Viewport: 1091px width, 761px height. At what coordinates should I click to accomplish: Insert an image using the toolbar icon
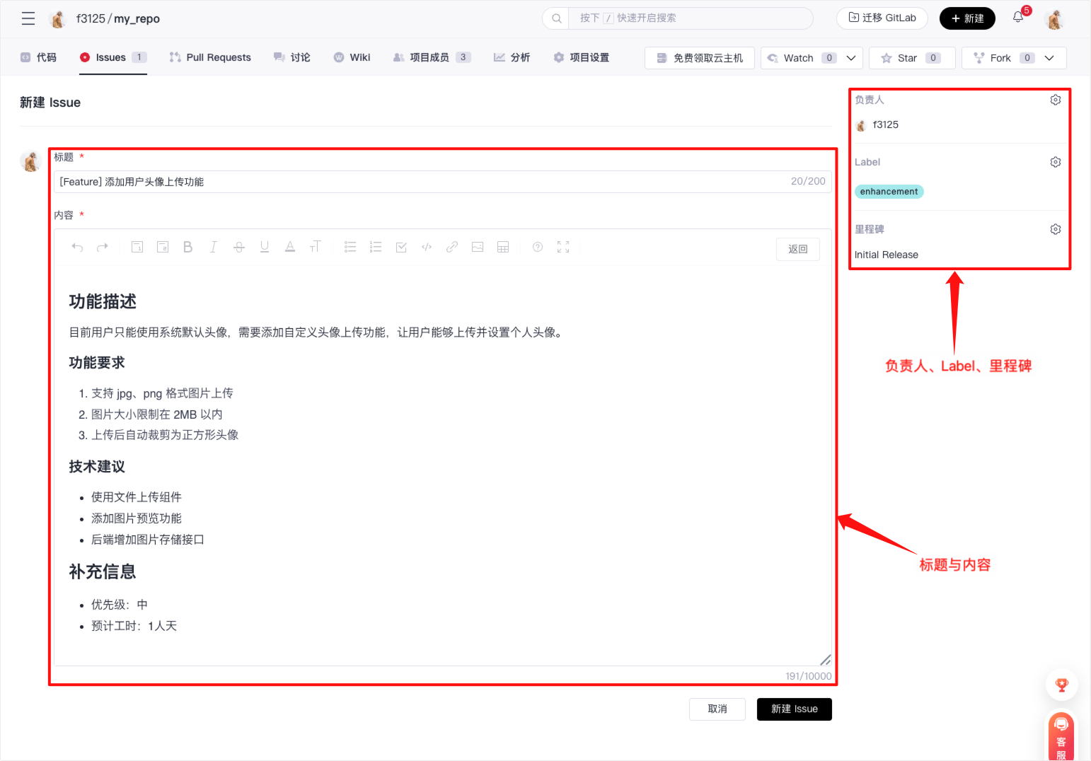tap(478, 247)
